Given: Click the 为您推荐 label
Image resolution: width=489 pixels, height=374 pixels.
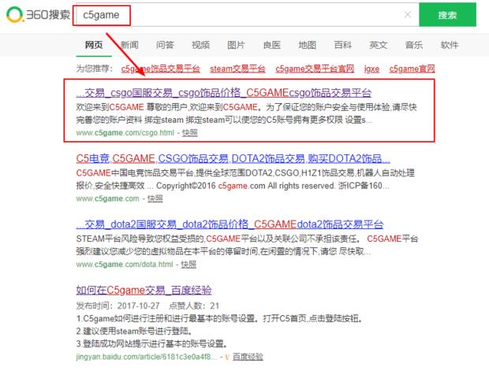Looking at the screenshot, I should [x=94, y=69].
